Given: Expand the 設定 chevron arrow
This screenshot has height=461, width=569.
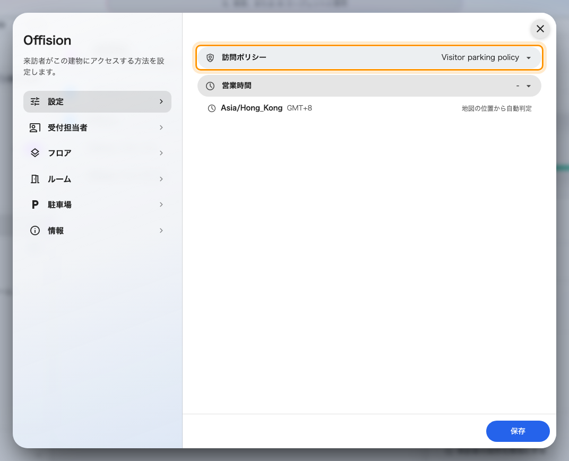Looking at the screenshot, I should click(x=161, y=101).
